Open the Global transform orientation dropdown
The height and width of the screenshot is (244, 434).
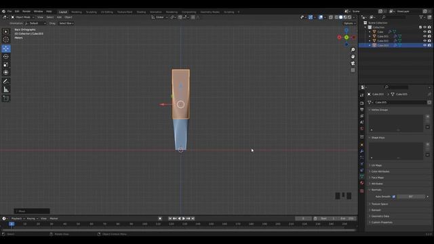[x=160, y=17]
